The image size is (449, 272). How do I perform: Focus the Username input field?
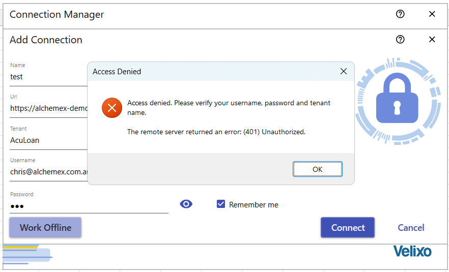tap(49, 172)
